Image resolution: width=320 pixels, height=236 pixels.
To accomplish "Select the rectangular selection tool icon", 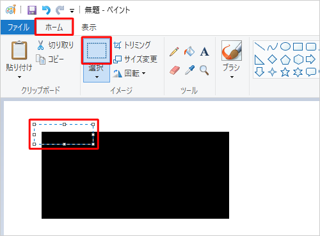I will point(97,51).
